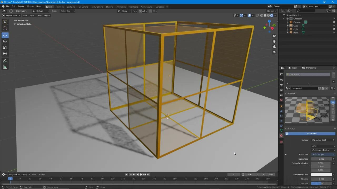Duplicate the transparent material as new
The image size is (337, 189).
point(323,88)
